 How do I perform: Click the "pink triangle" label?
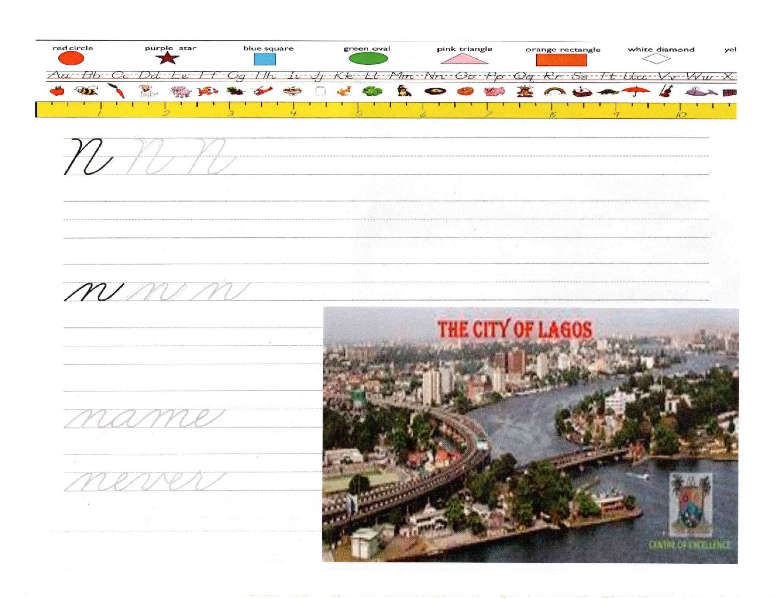[465, 49]
